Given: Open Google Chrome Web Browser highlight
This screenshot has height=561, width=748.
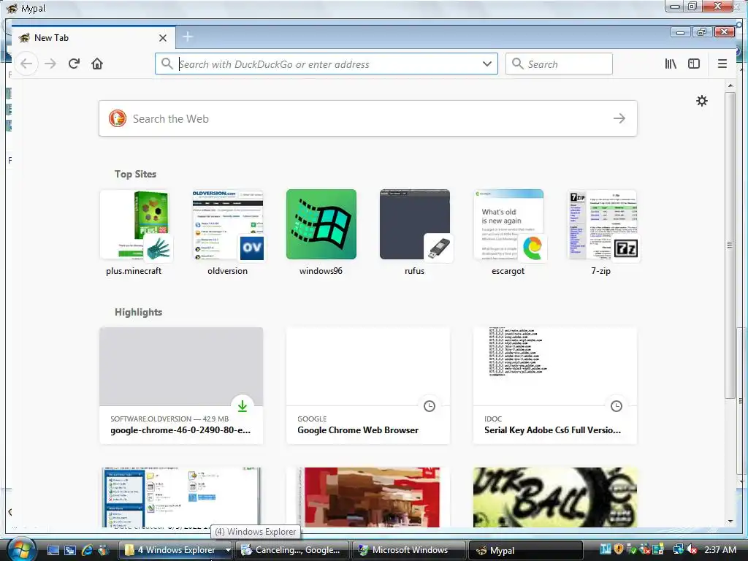Looking at the screenshot, I should click(x=368, y=386).
